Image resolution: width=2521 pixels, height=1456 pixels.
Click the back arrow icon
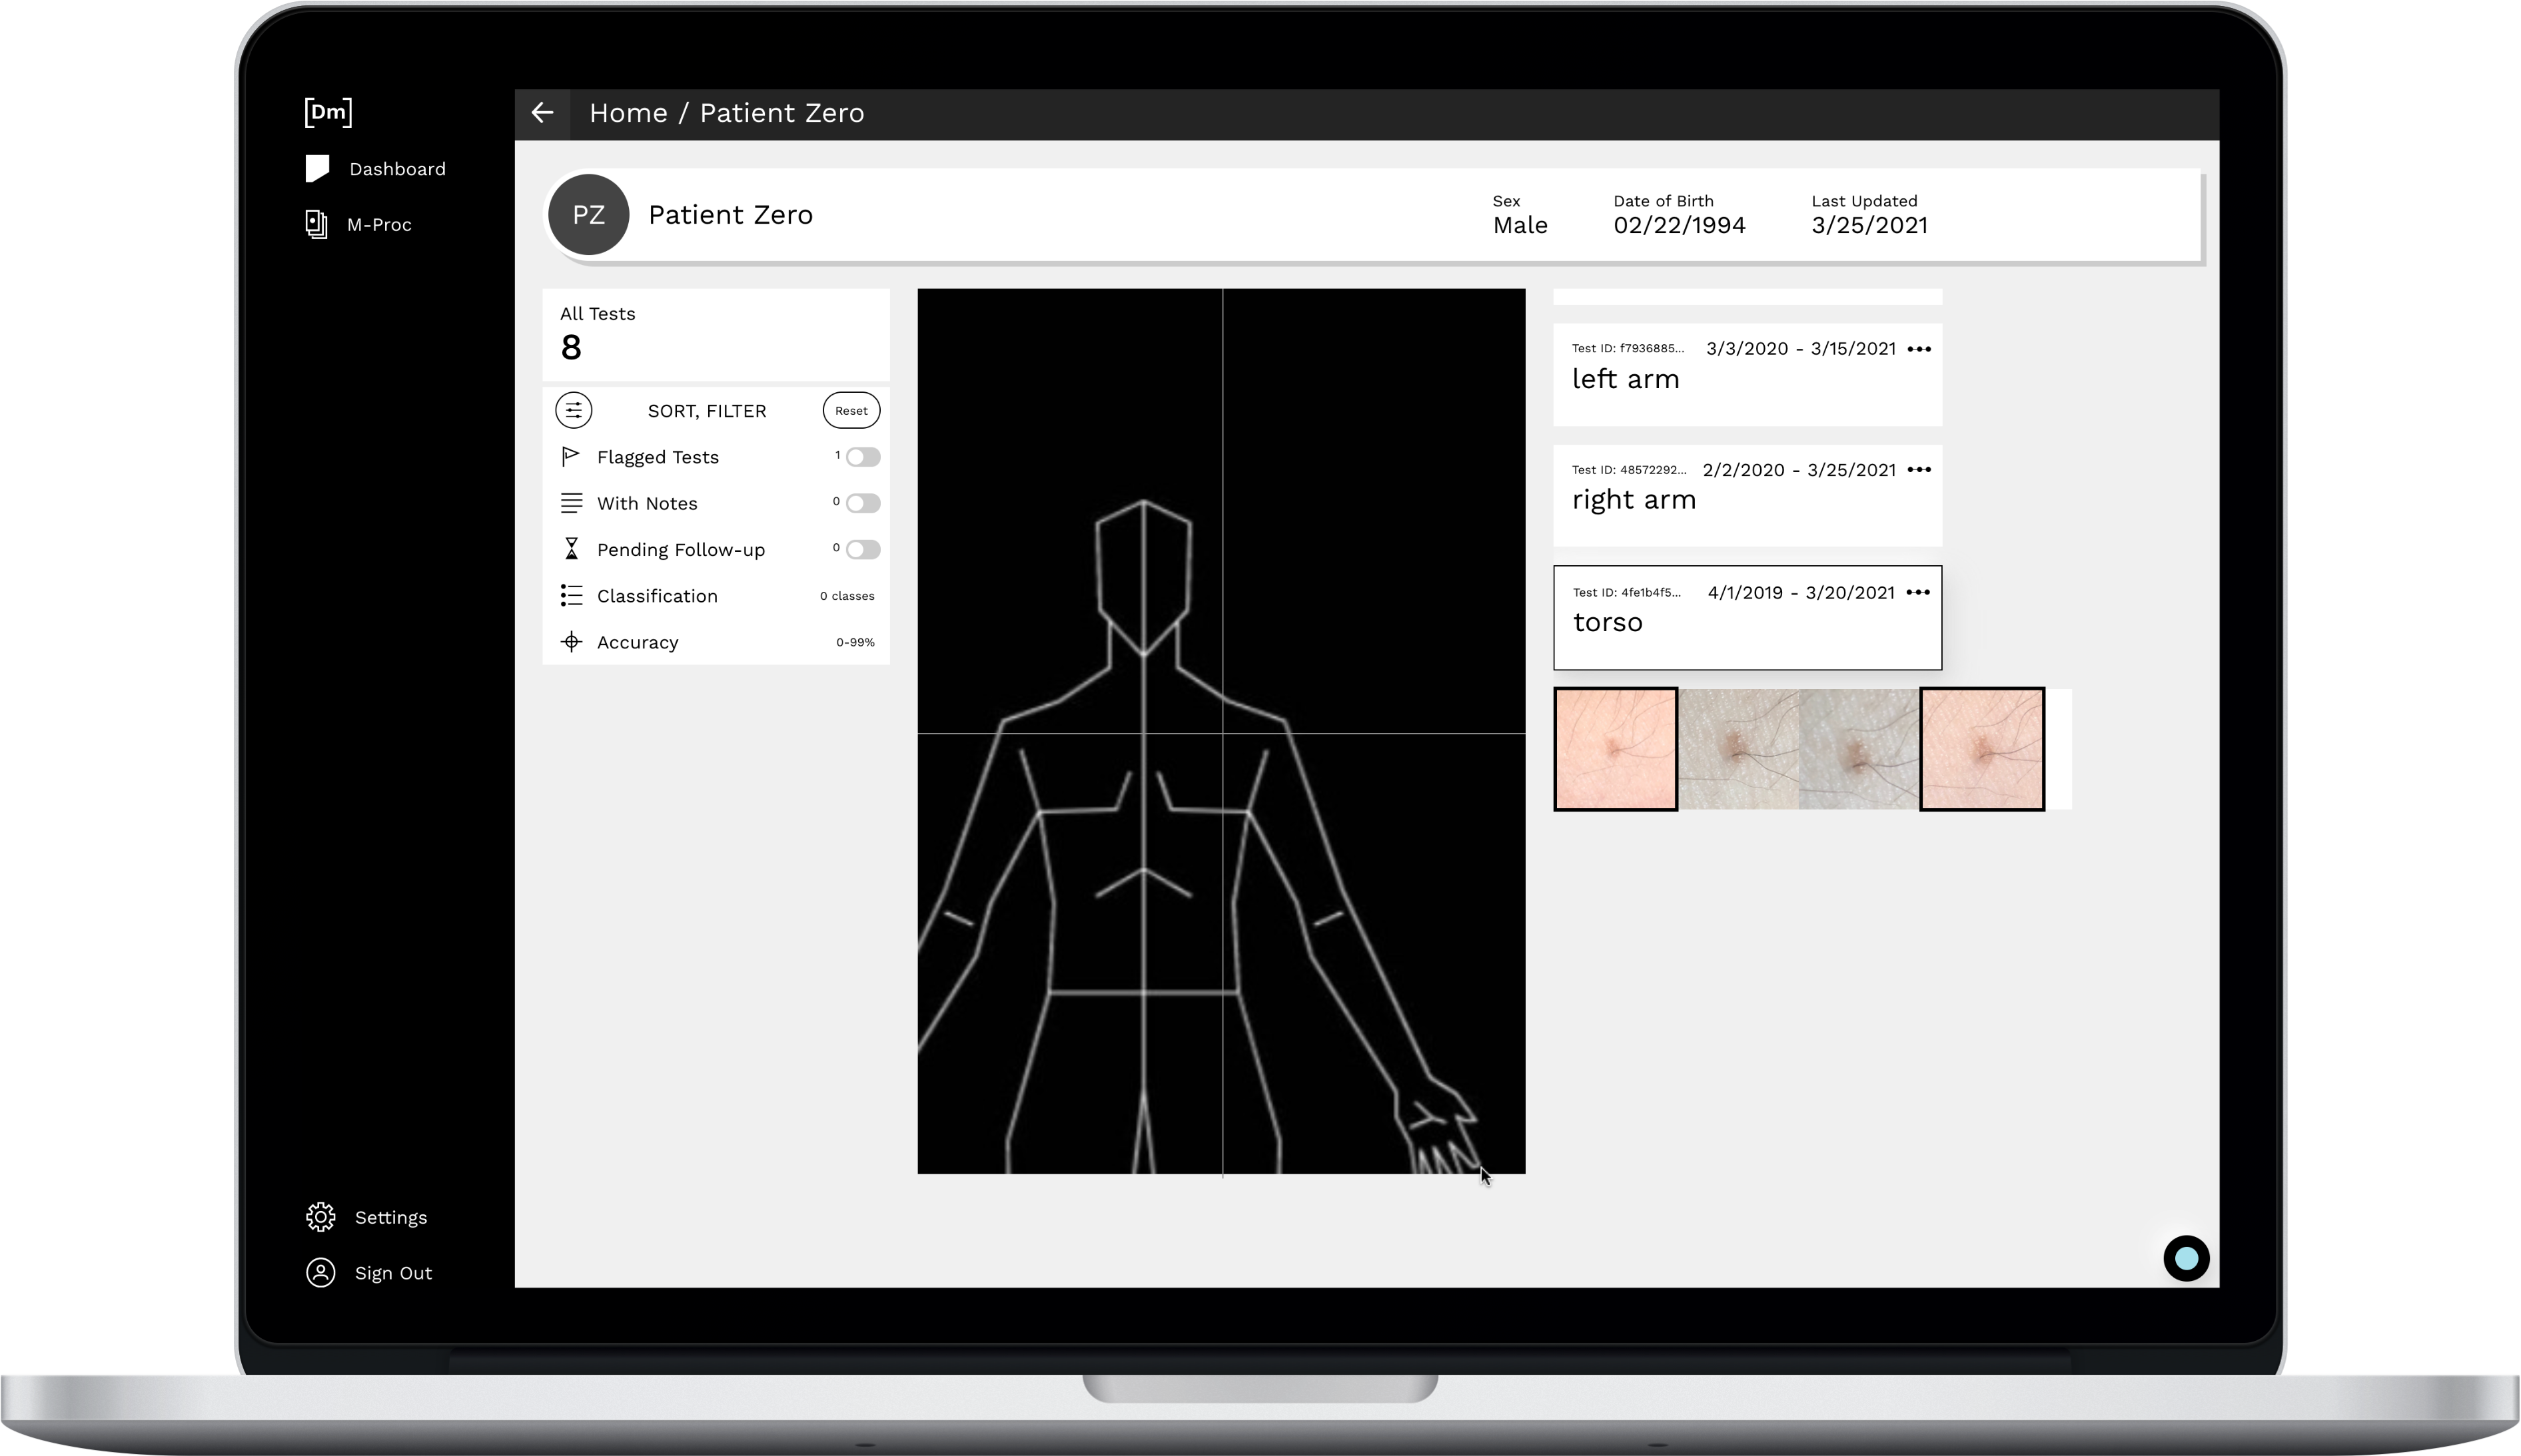tap(542, 113)
